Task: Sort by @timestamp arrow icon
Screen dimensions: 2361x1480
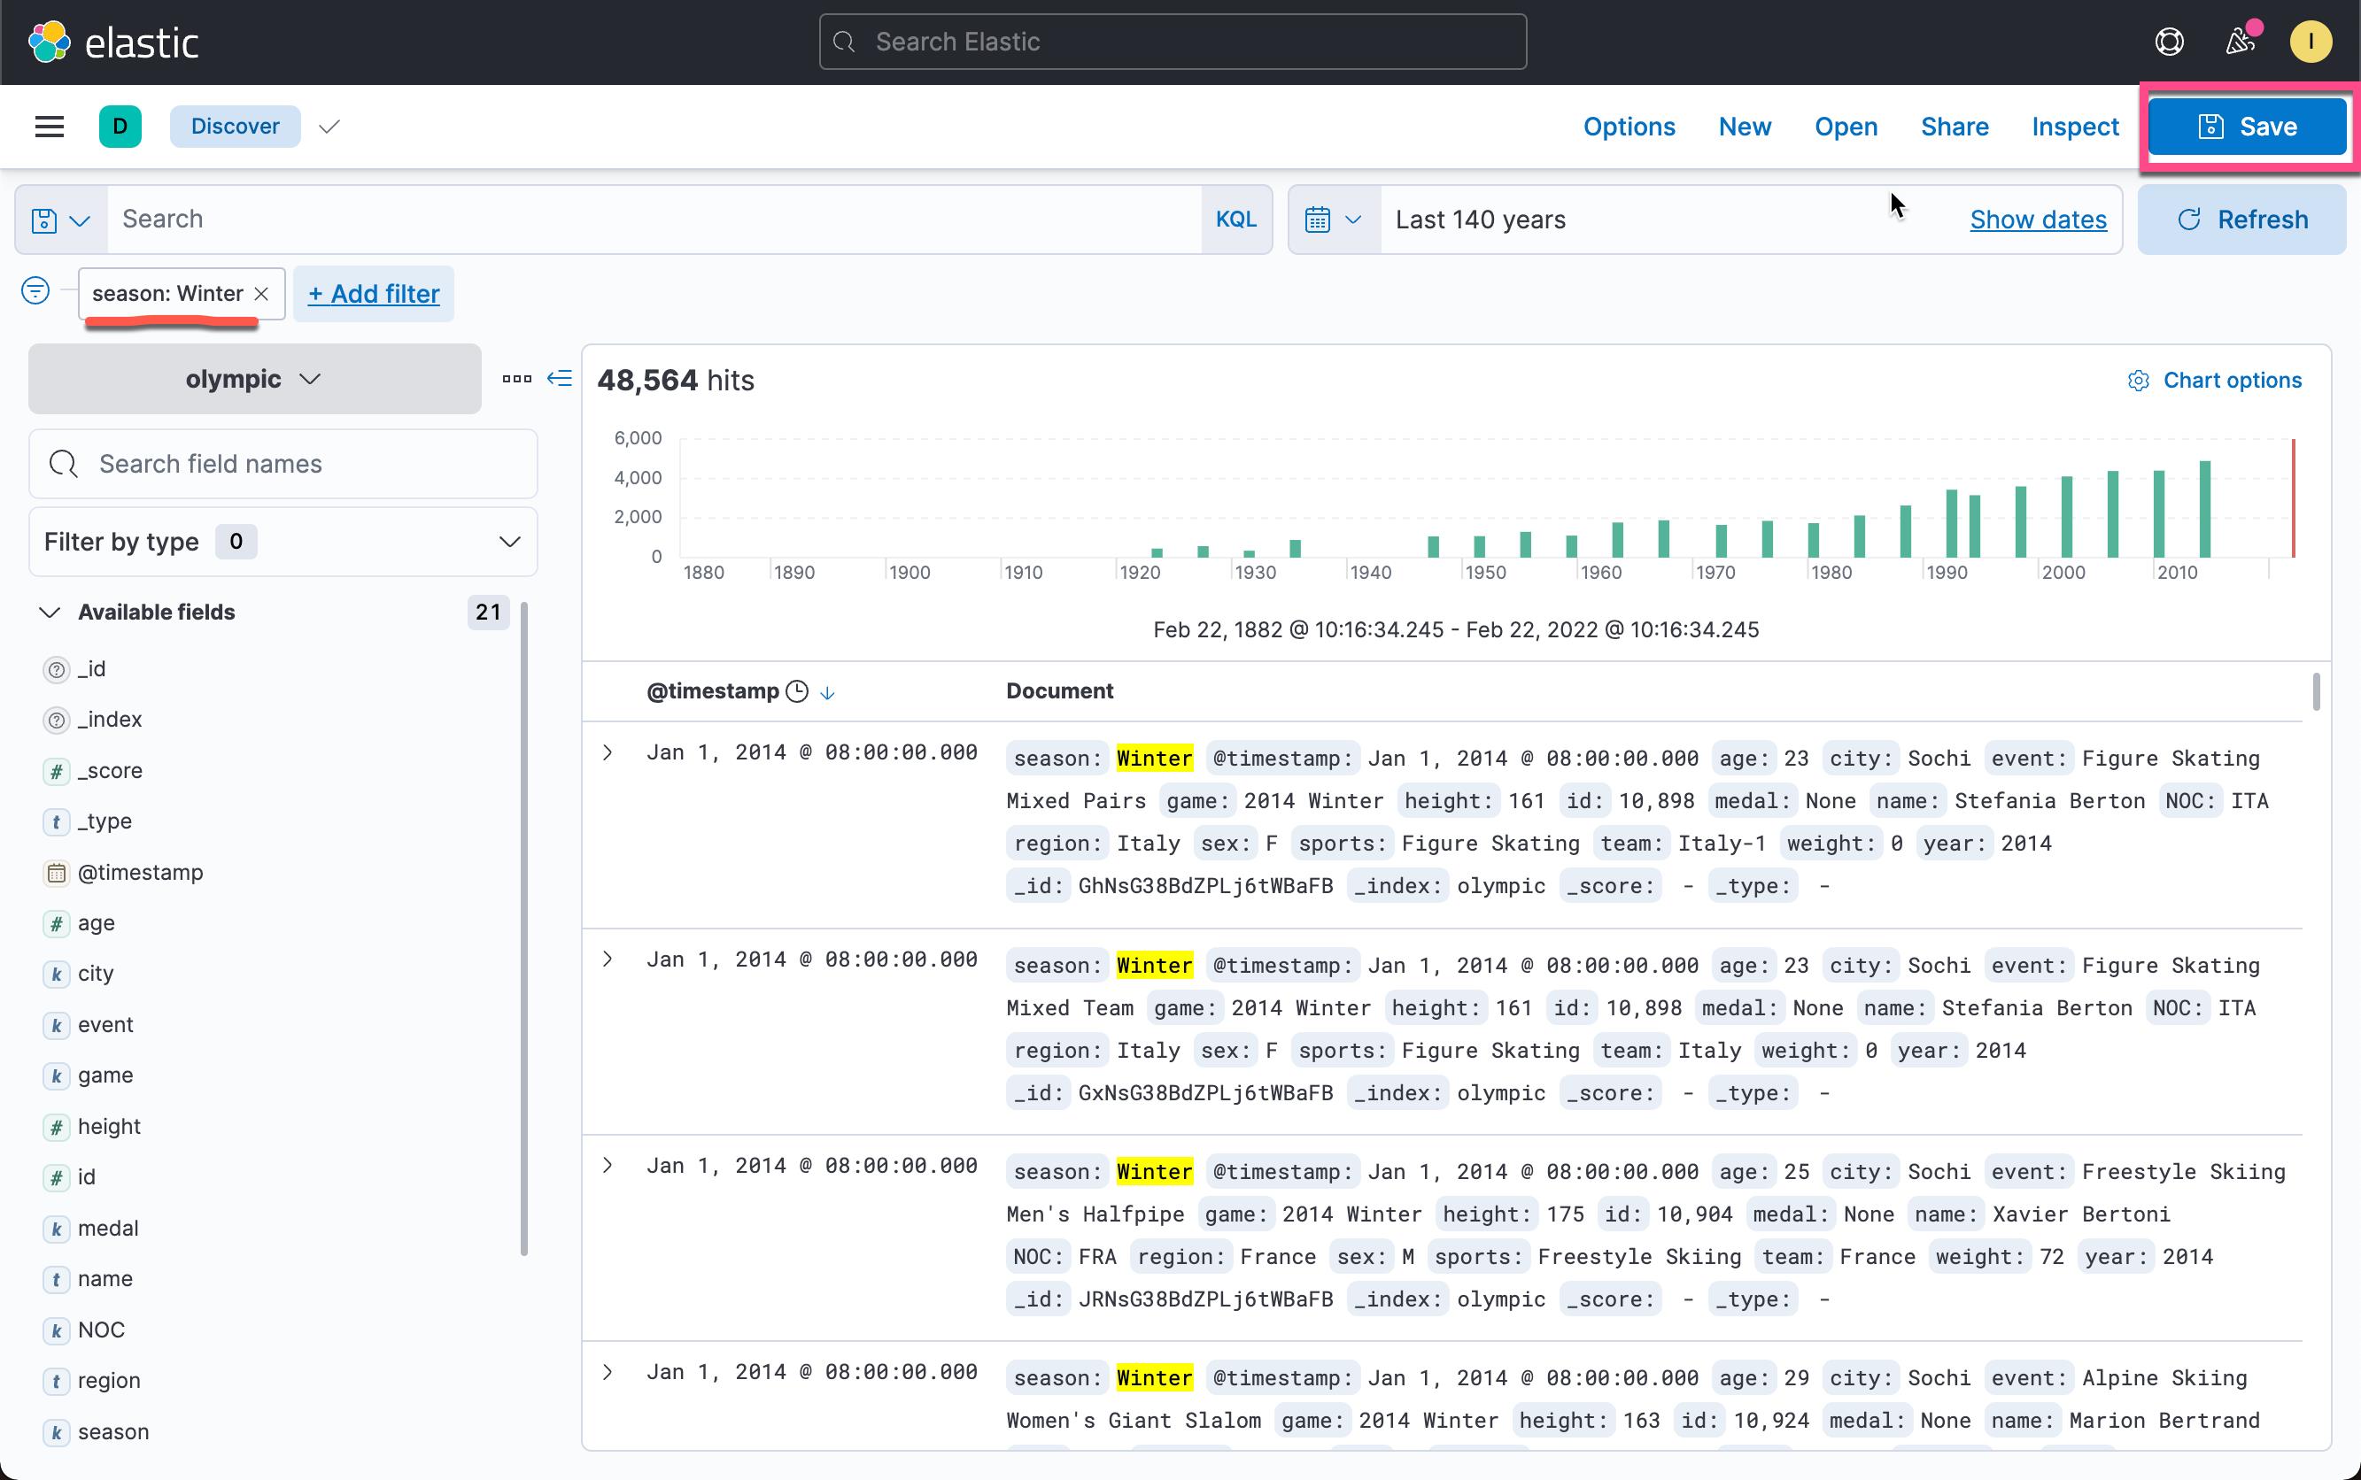Action: pyautogui.click(x=827, y=693)
